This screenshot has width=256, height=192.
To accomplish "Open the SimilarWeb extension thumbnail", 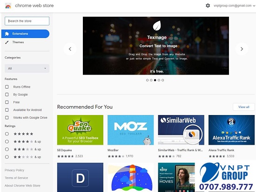I will [x=181, y=130].
